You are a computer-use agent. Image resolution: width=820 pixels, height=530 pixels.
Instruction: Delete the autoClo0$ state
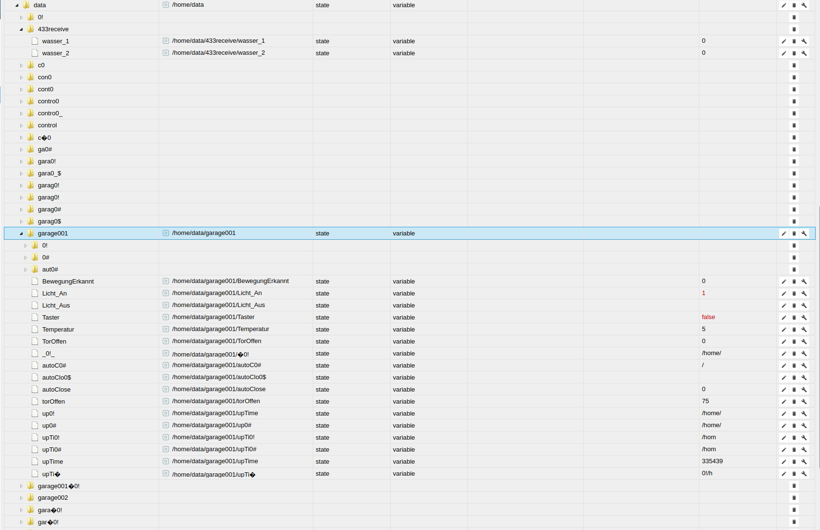point(794,378)
